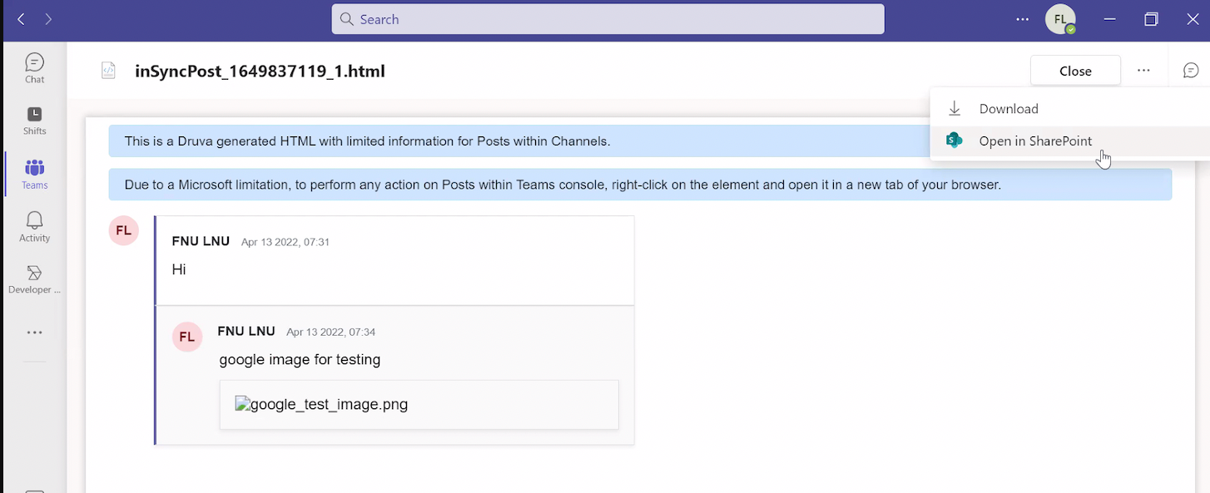The width and height of the screenshot is (1210, 493).
Task: Show more apps ellipsis in sidebar
Action: [x=34, y=333]
